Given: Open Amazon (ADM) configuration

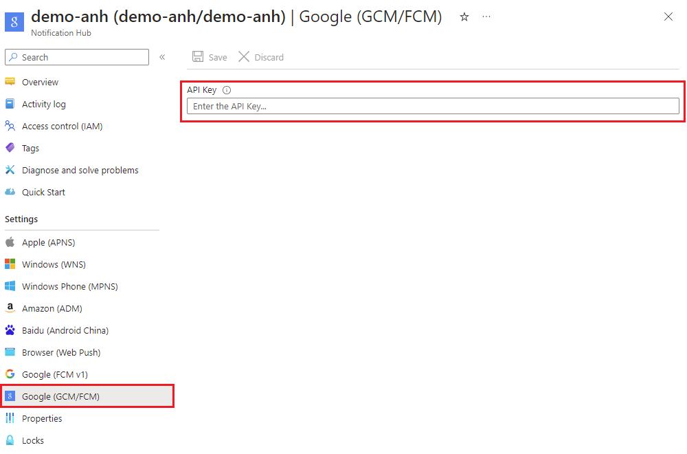Looking at the screenshot, I should point(51,308).
